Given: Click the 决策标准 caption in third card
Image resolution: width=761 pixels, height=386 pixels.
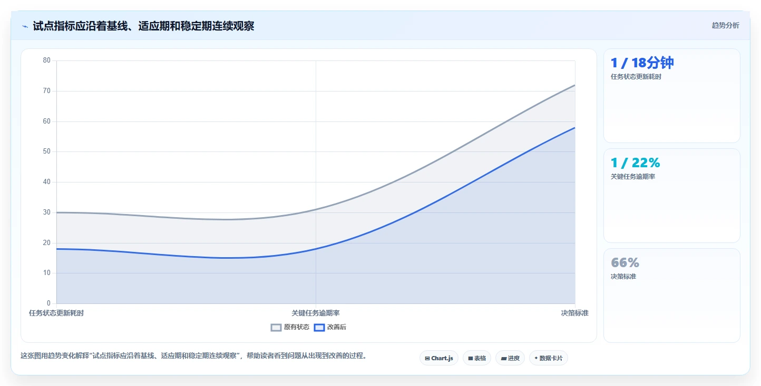Looking at the screenshot, I should [623, 277].
